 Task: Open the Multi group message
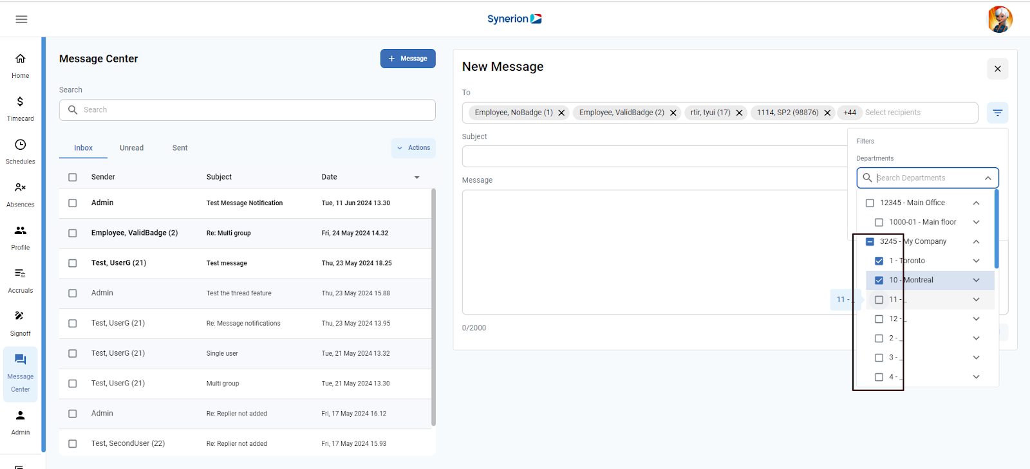(x=245, y=383)
